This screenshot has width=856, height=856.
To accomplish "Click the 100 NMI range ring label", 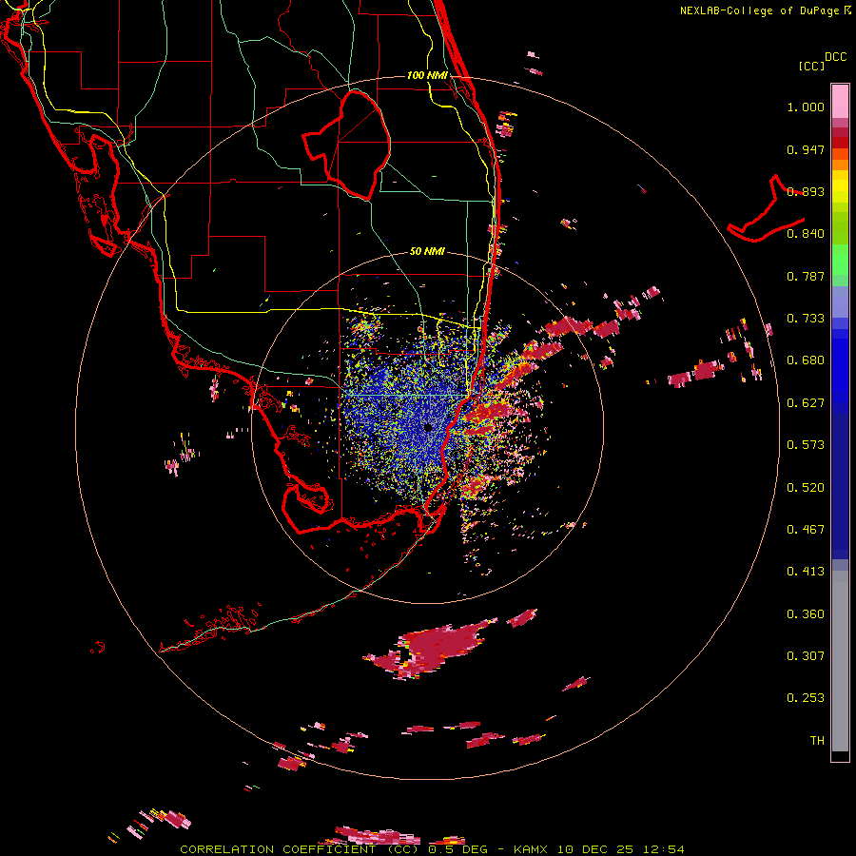I will [427, 75].
